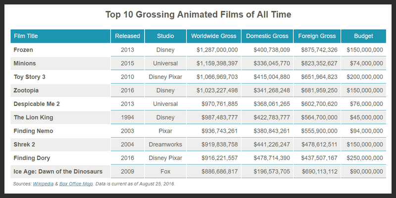Click the Film Title column header

pyautogui.click(x=26, y=36)
